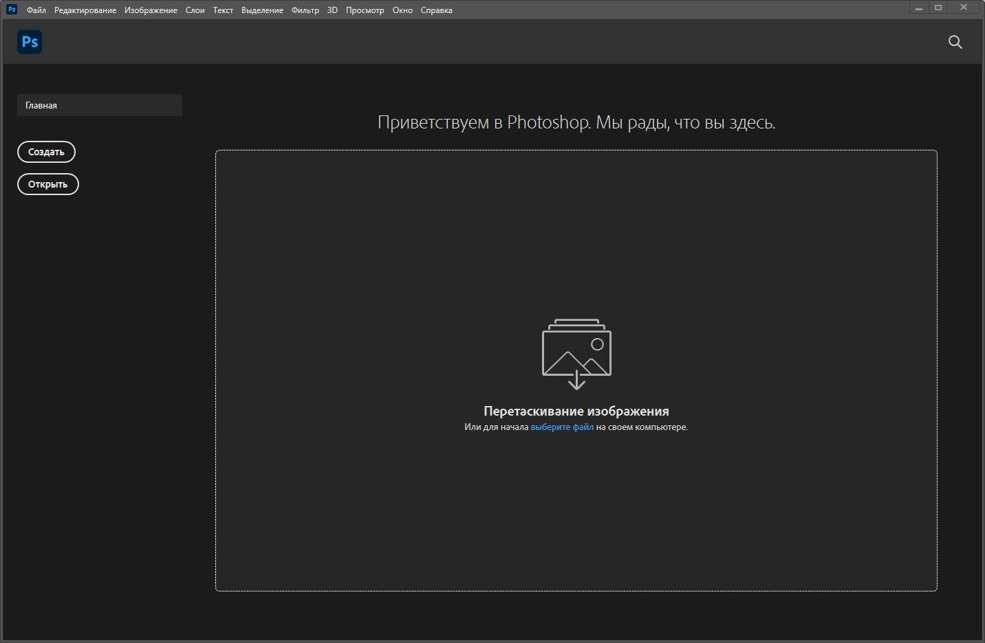
Task: Open the Текст menu
Action: [x=223, y=10]
